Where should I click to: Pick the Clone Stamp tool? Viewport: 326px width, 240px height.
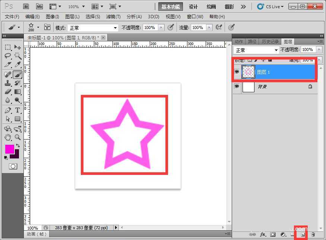click(8, 83)
